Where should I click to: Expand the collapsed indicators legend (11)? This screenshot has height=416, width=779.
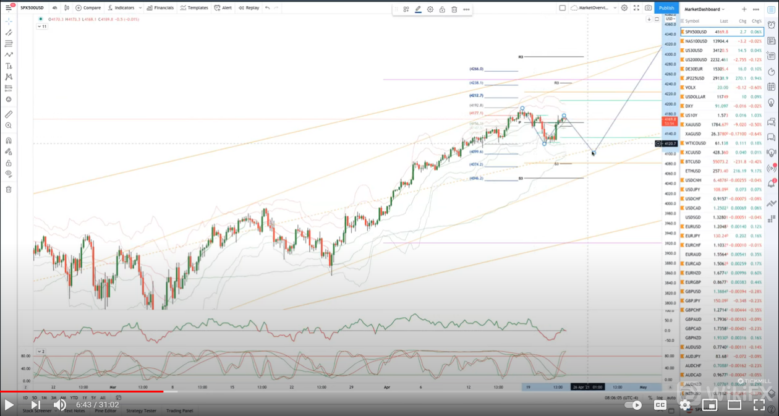click(x=42, y=27)
